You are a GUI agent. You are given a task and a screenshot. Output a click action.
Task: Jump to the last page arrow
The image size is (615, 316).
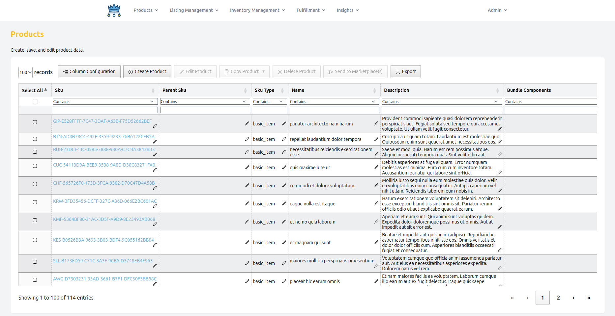click(x=589, y=298)
